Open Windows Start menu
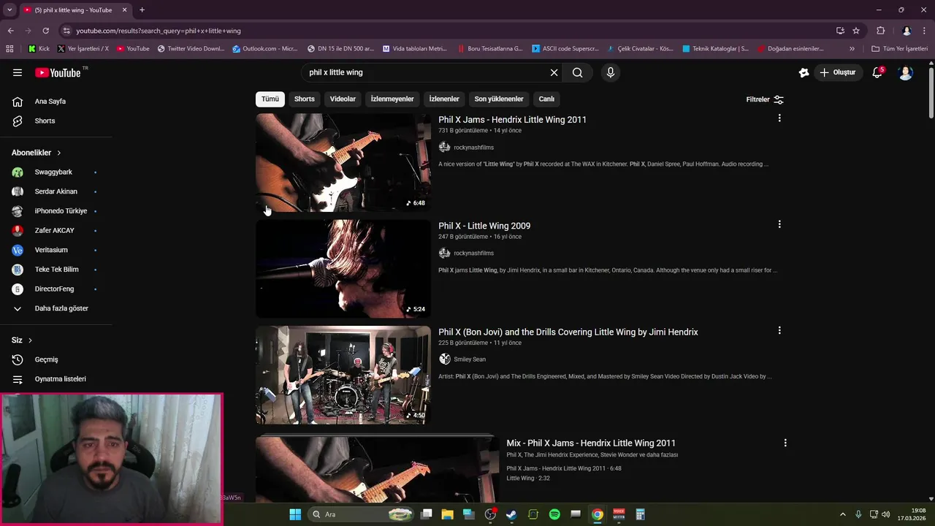This screenshot has width=935, height=526. tap(295, 514)
